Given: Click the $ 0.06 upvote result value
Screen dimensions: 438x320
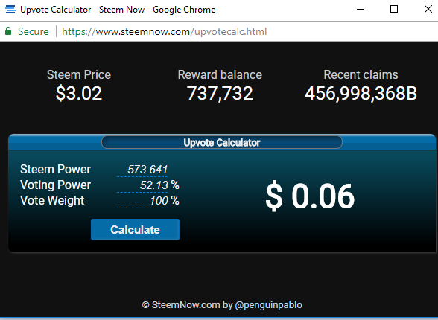Looking at the screenshot, I should point(310,196).
